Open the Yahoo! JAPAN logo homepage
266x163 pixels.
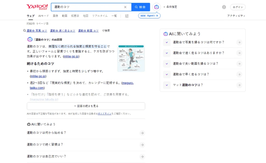click(x=37, y=7)
